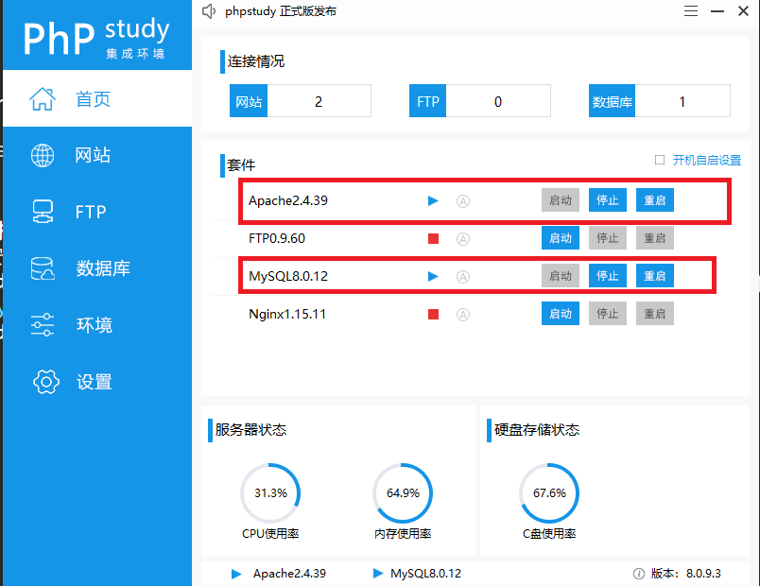Image resolution: width=760 pixels, height=586 pixels.
Task: Click the phpstudy 正式版发布 announcement text
Action: point(280,11)
